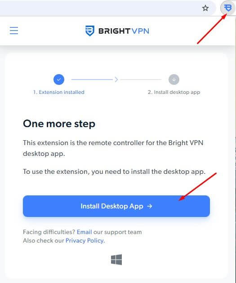Bookmark this page with the star icon

[x=205, y=8]
